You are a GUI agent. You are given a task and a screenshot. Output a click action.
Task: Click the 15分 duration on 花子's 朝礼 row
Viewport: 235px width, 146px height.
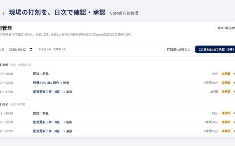point(215,113)
